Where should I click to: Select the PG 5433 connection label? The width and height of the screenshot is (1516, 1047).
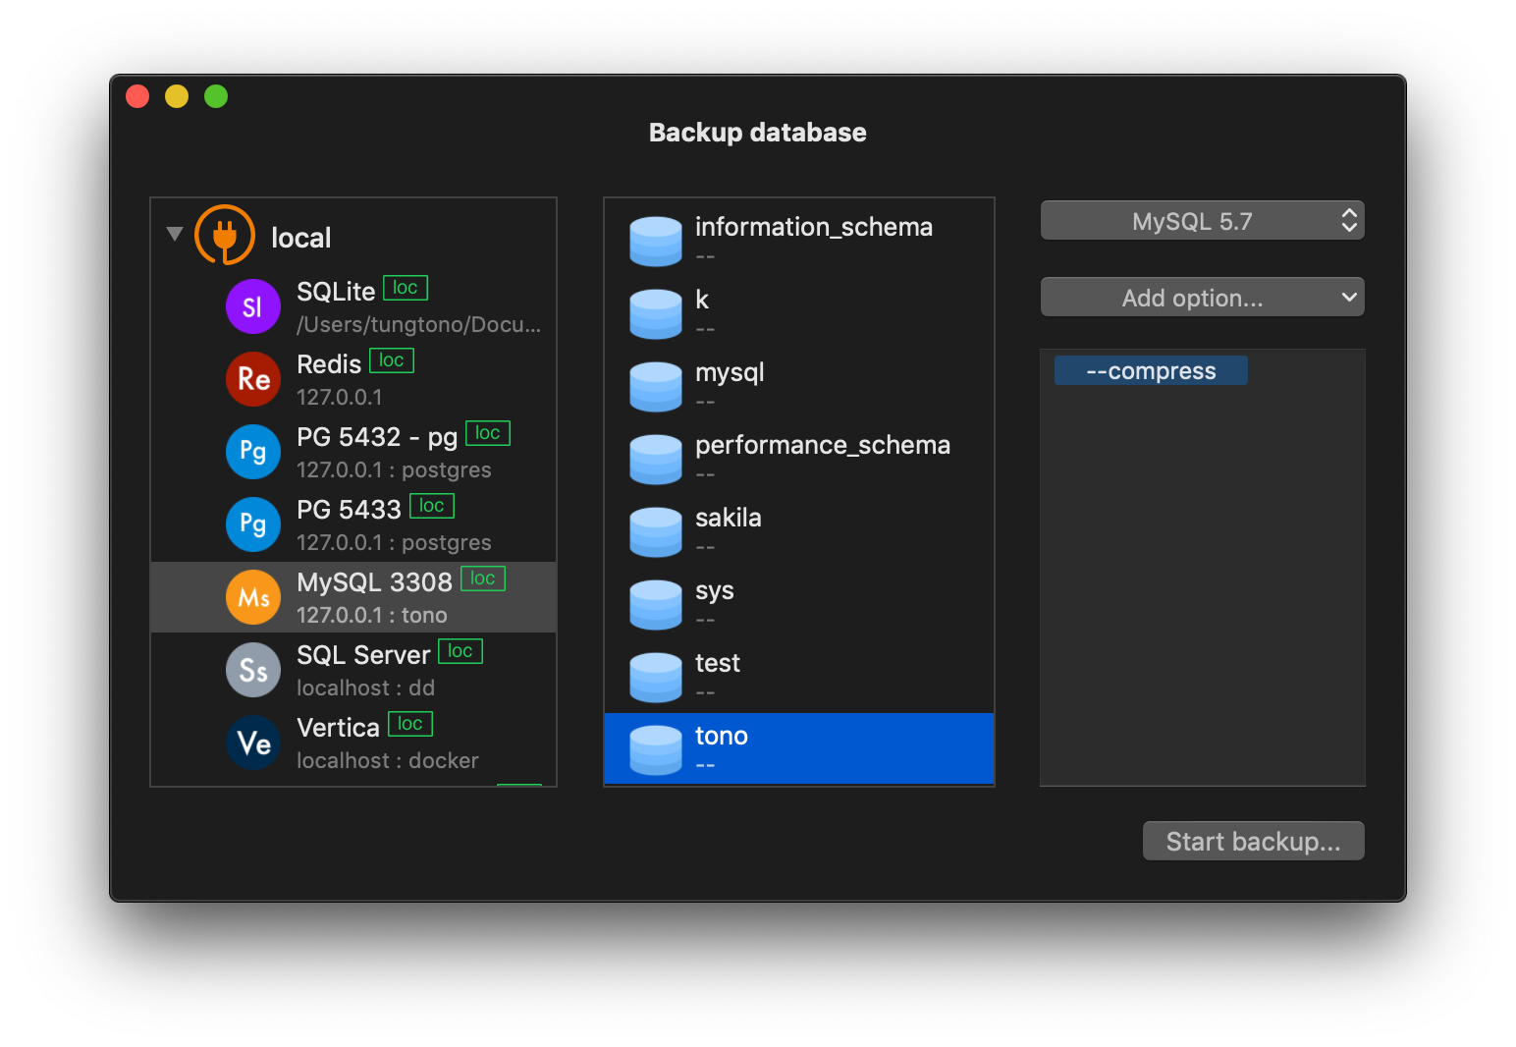coord(349,510)
